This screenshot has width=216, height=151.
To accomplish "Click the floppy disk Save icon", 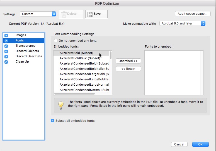I will point(90,14).
